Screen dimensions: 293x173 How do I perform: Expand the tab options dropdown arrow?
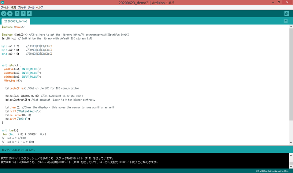point(286,21)
